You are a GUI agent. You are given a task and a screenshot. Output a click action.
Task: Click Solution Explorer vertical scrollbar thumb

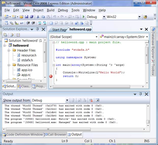45,52
